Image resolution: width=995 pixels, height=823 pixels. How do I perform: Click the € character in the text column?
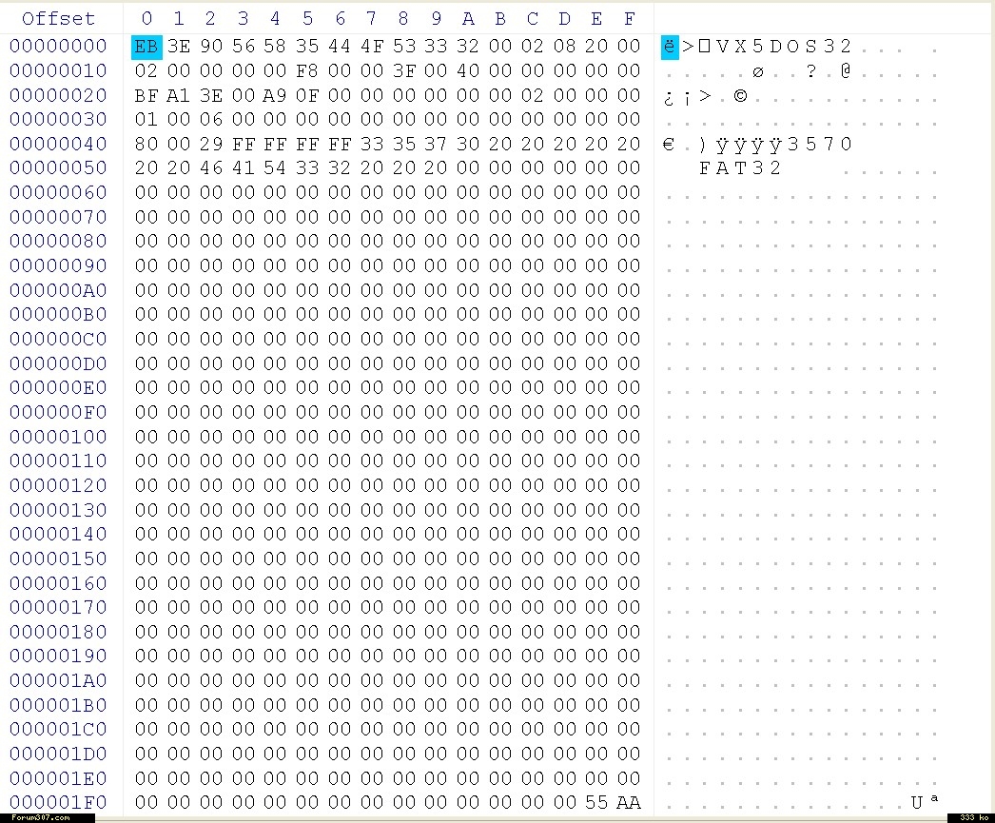(x=669, y=144)
